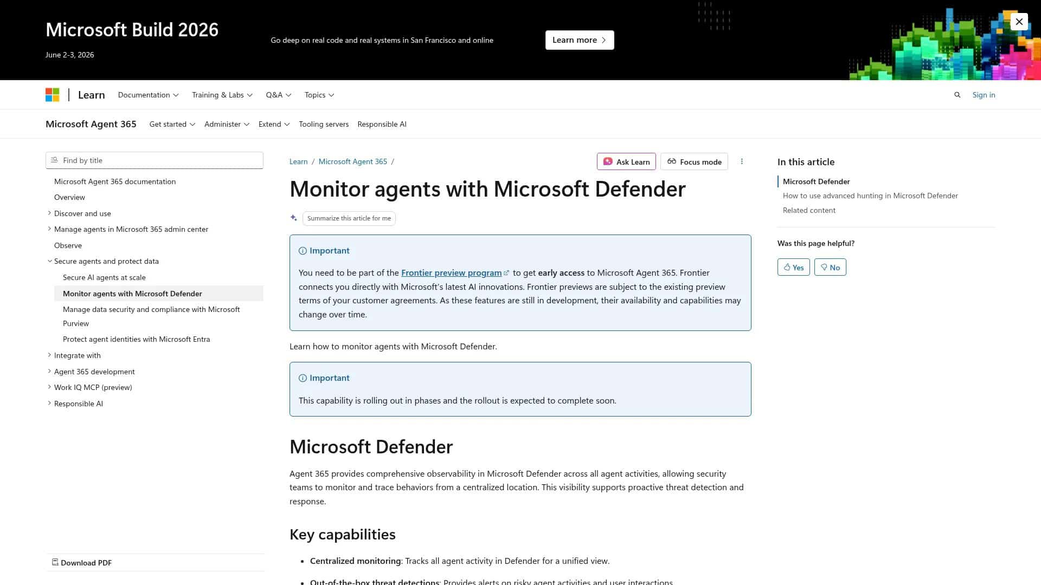Open the more actions ellipsis menu
Screen dimensions: 1041x585
click(x=742, y=161)
